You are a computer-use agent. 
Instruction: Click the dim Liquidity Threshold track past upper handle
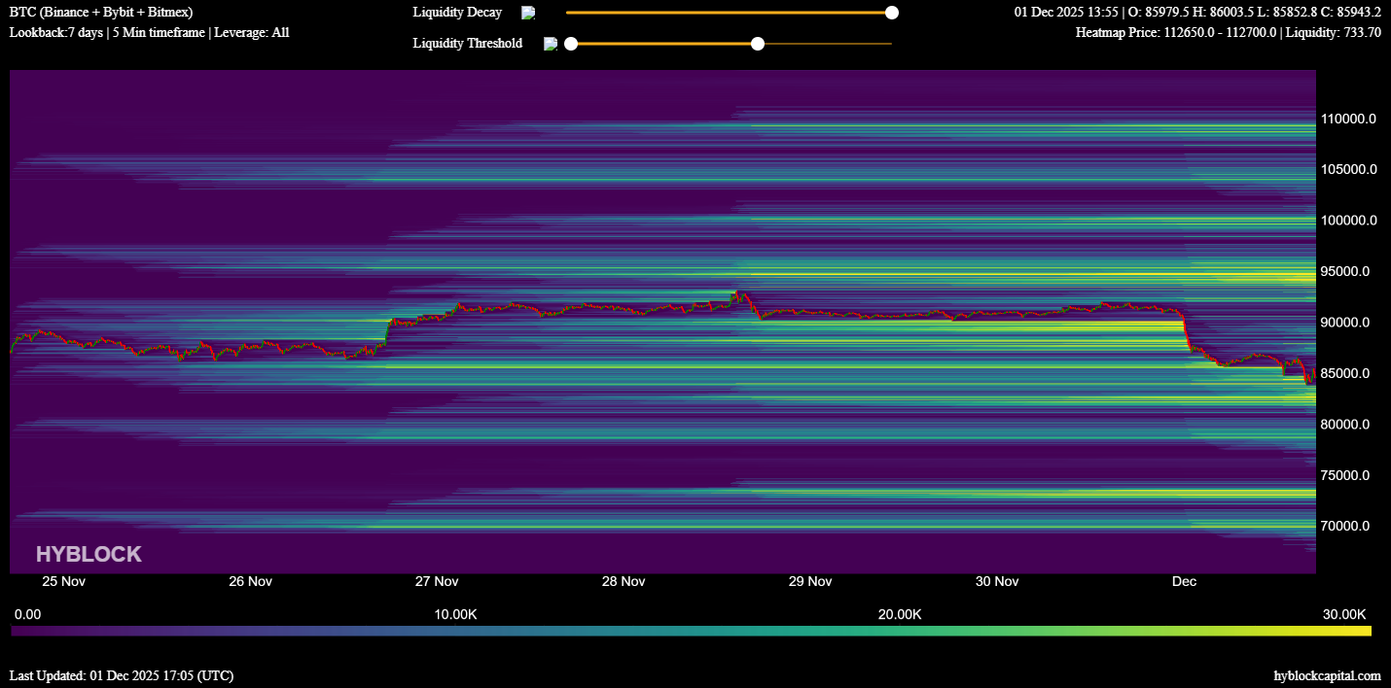click(x=827, y=44)
